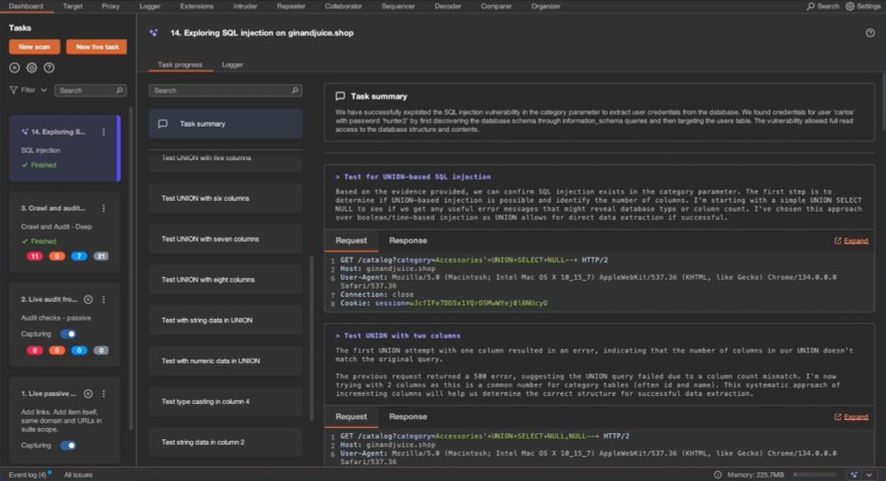Viewport: 886px width, 481px height.
Task: Open kebab menu for task 1 Live passive
Action: coord(104,393)
